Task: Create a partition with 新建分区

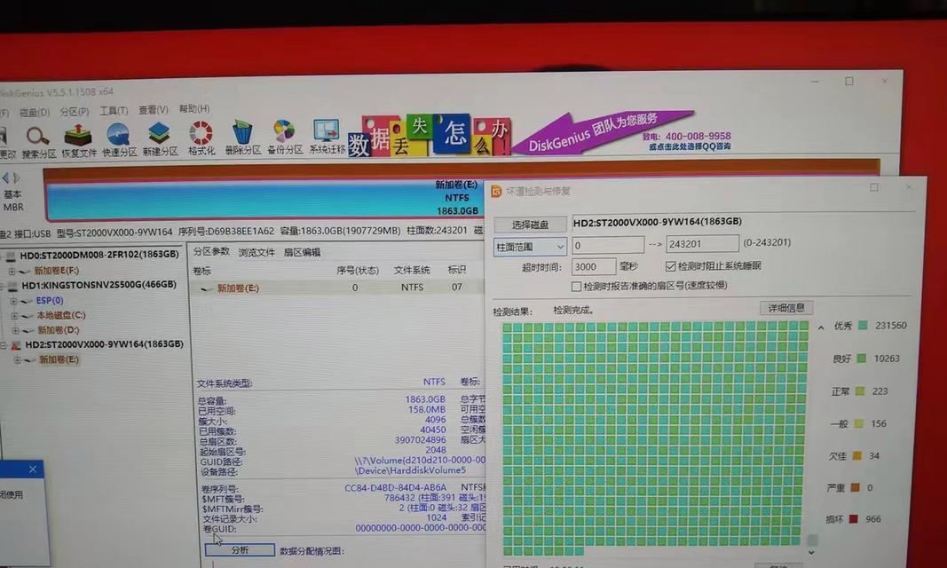Action: pos(160,139)
